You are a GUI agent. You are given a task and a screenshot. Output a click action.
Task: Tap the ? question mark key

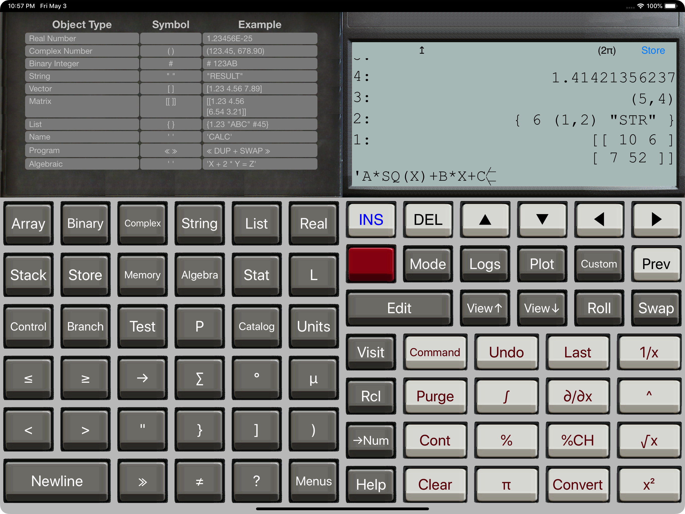tap(257, 481)
